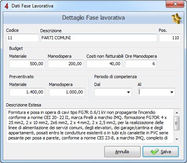The image size is (187, 163).
Task: Select the Pos. field showing 110
Action: point(170,38)
